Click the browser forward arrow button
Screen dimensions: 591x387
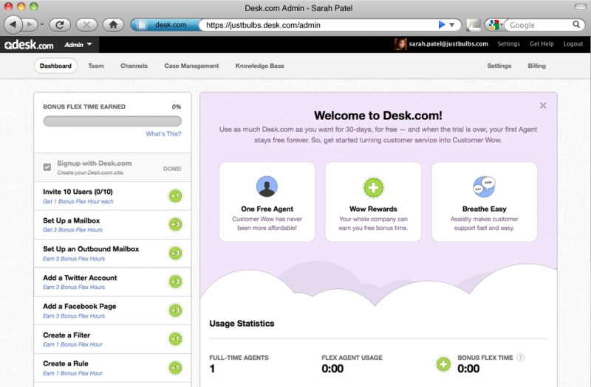30,25
